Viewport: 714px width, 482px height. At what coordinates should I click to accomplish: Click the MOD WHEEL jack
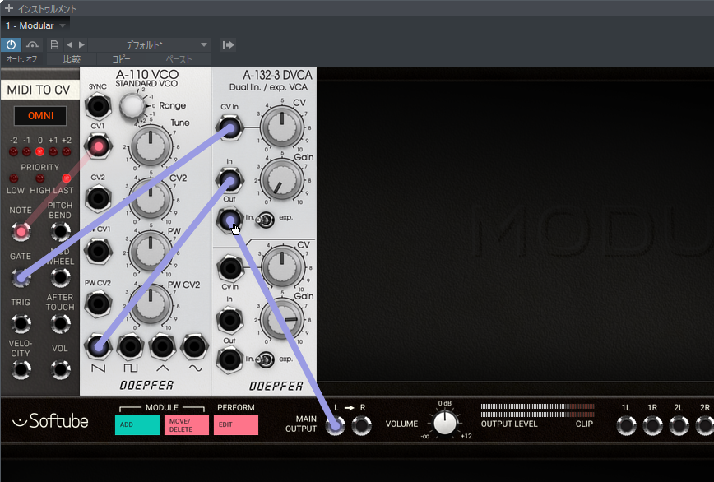pos(60,278)
